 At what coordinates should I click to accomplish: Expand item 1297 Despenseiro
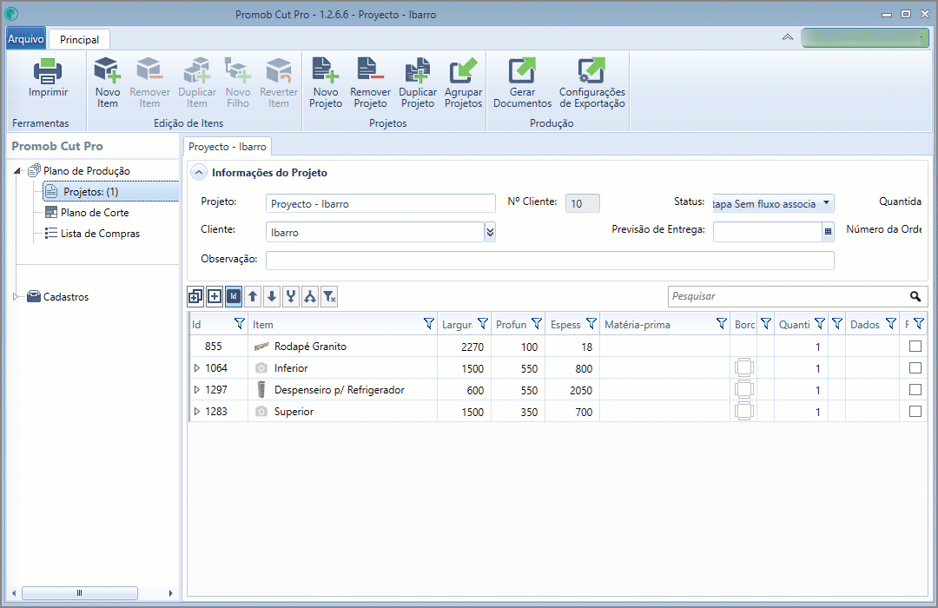[197, 390]
